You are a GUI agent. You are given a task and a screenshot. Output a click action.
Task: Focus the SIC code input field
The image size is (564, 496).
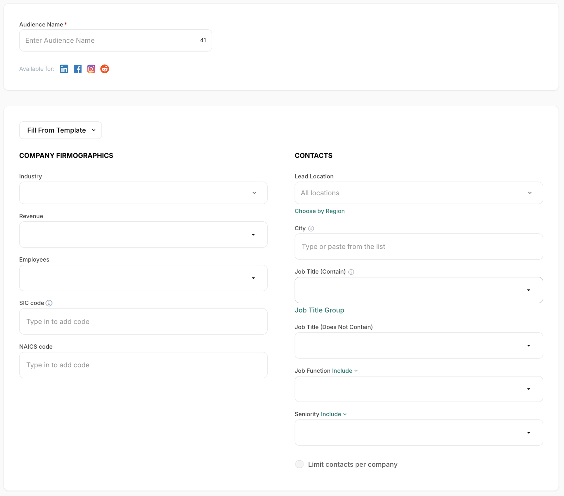pos(143,322)
